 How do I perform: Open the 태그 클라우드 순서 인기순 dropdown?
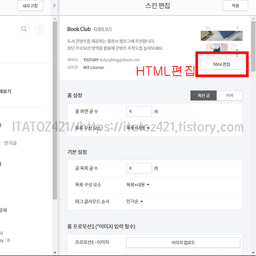134,201
